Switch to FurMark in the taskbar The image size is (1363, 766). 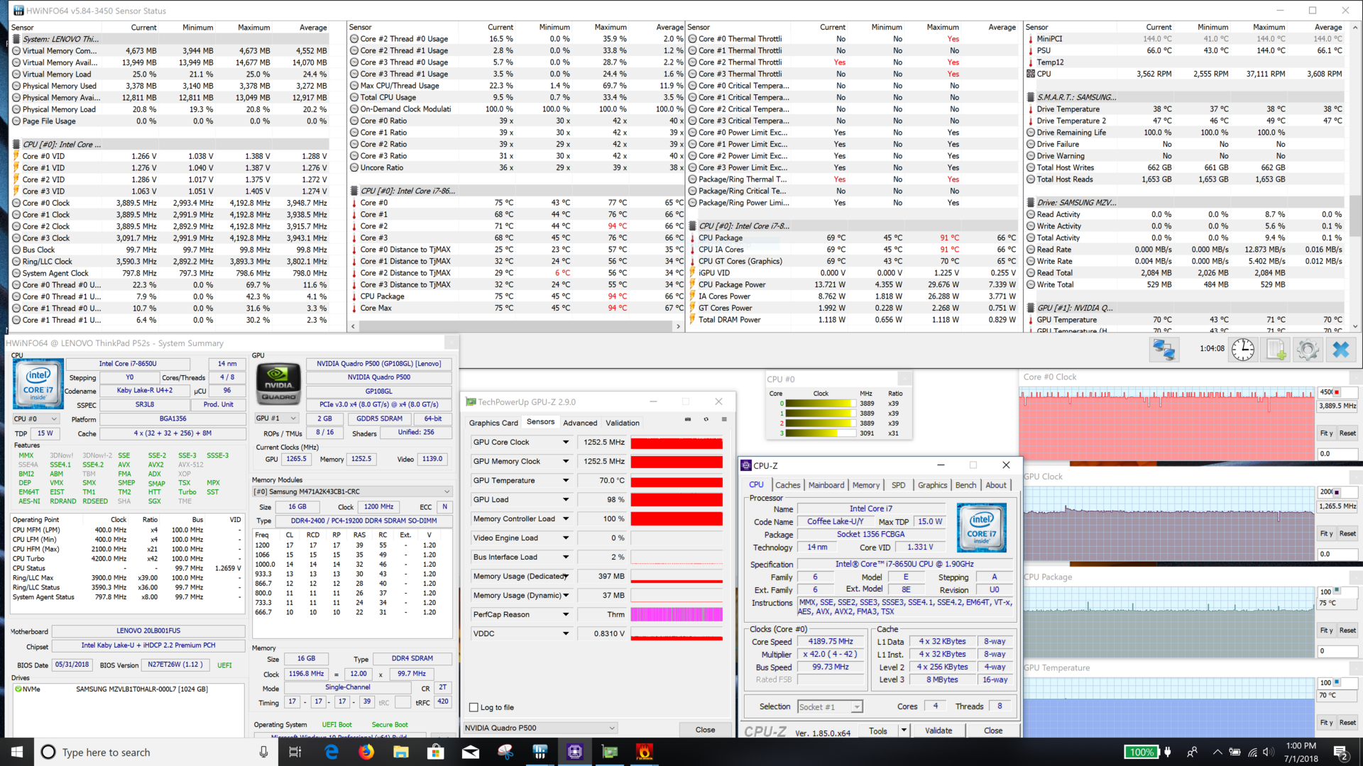[645, 752]
